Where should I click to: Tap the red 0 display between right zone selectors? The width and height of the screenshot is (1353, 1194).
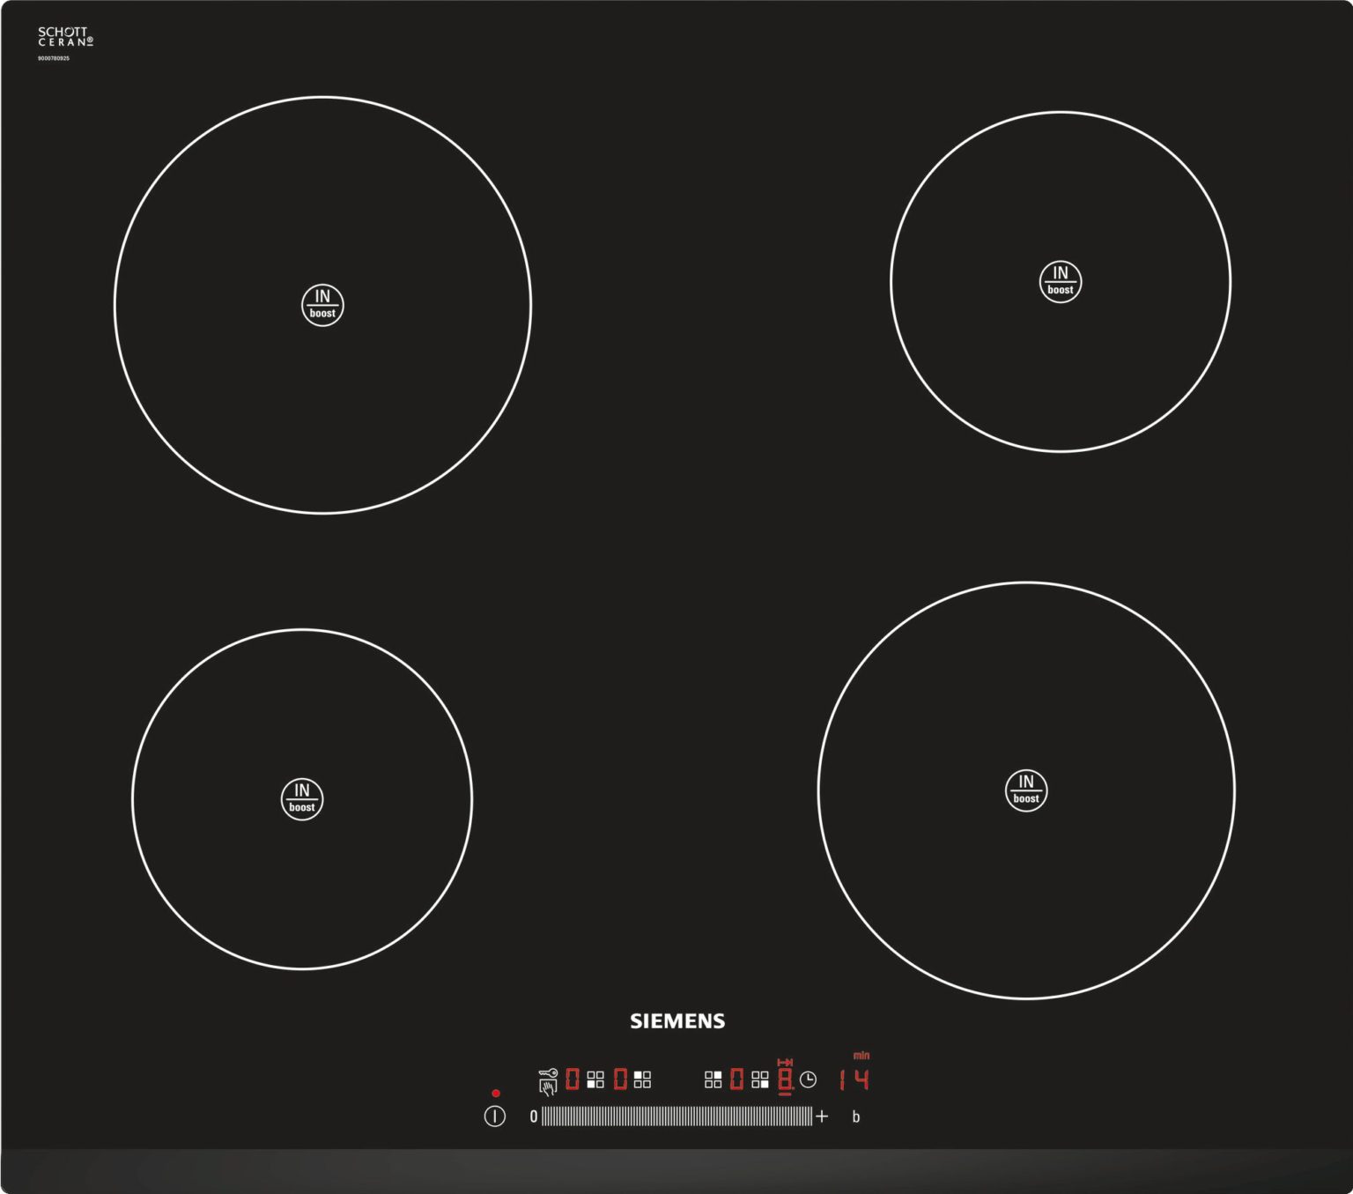pyautogui.click(x=737, y=1079)
